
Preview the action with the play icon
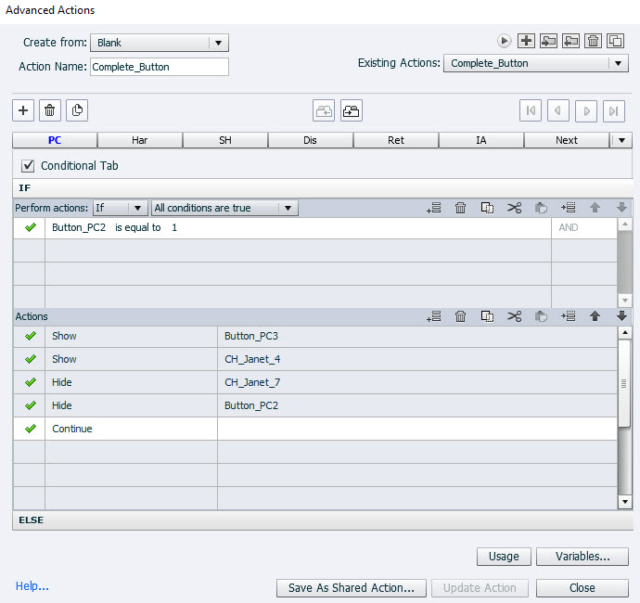(505, 41)
